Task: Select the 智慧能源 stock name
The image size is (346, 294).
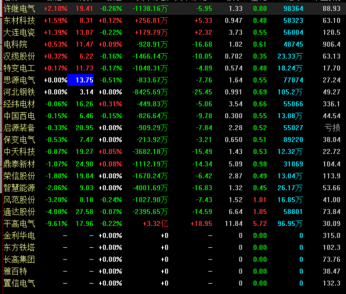Action: pos(19,188)
